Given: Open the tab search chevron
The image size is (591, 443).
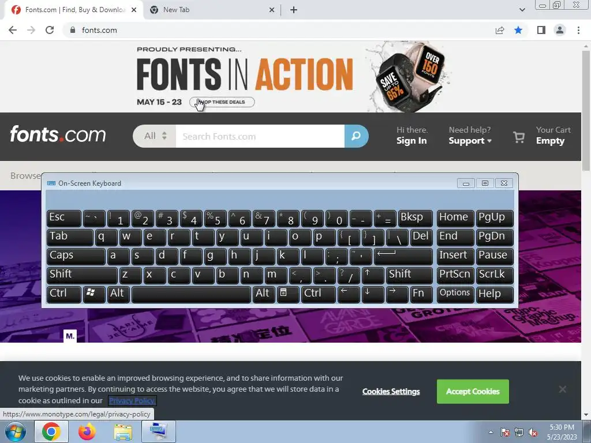Looking at the screenshot, I should (522, 10).
